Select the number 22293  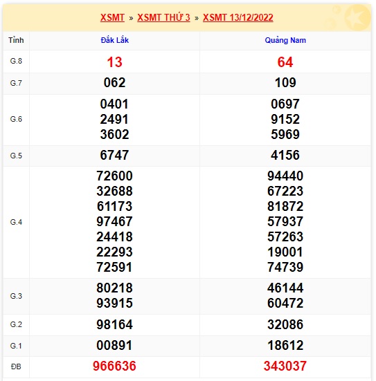click(x=115, y=252)
